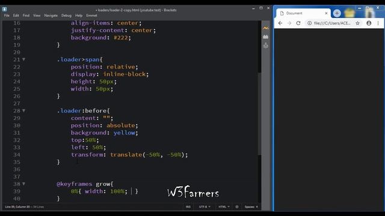
Task: Click 'top:50%' on line 32
Action: 84,140
